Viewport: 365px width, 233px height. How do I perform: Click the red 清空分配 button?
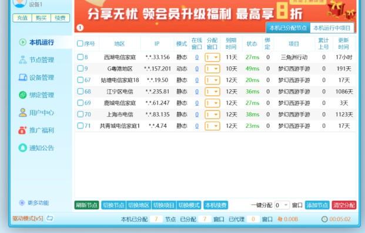tap(344, 205)
